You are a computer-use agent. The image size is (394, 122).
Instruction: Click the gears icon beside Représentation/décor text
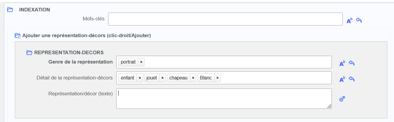click(x=342, y=99)
